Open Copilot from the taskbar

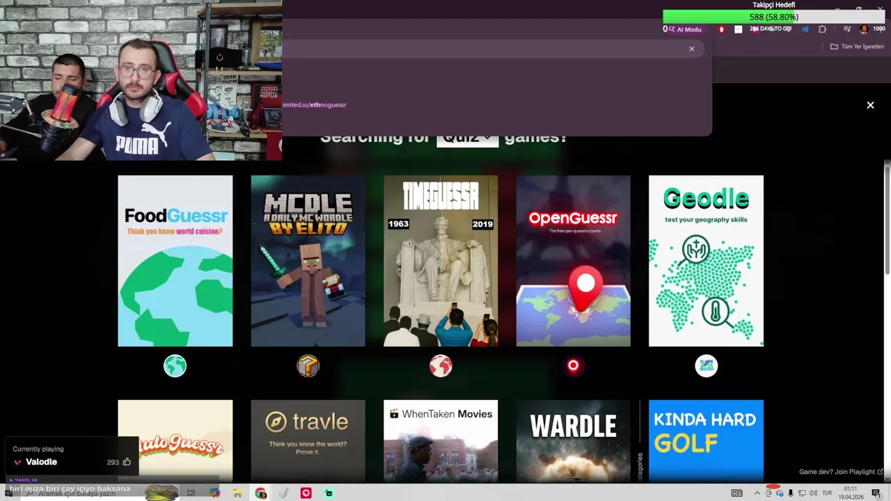pyautogui.click(x=214, y=493)
